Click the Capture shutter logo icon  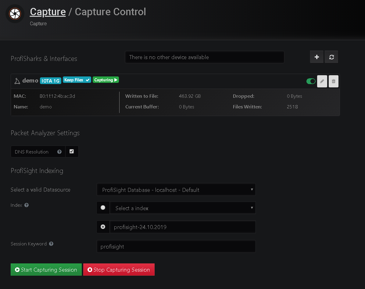[15, 14]
